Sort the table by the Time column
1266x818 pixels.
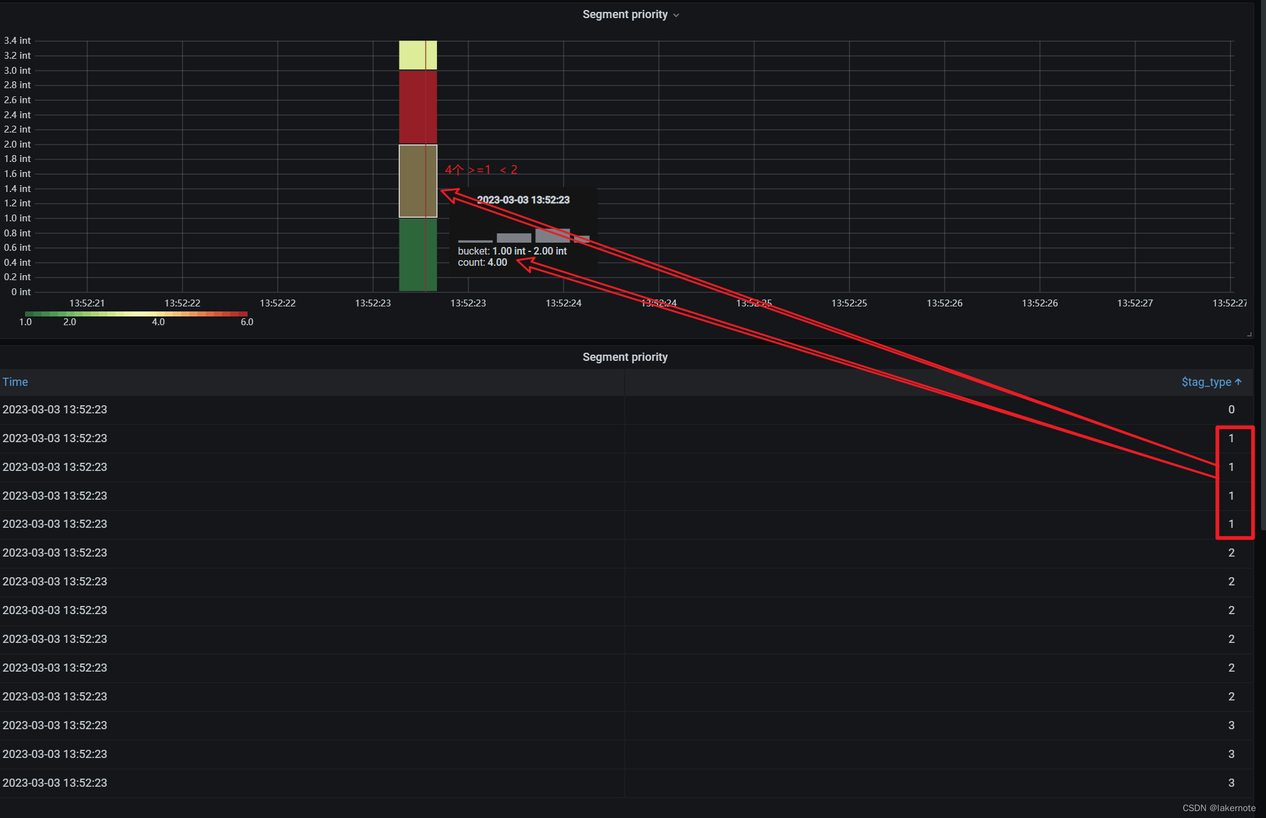pyautogui.click(x=15, y=382)
